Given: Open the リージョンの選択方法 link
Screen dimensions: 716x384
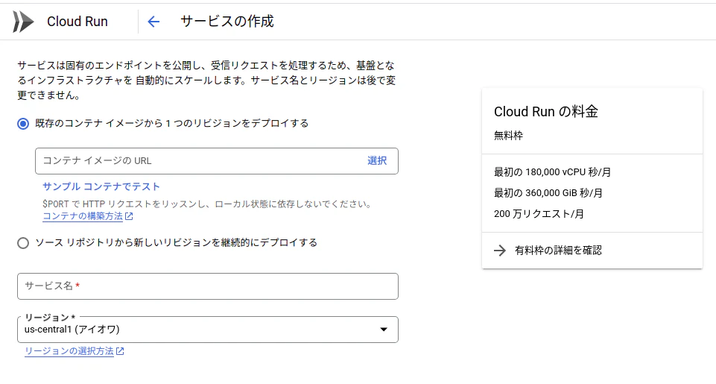Looking at the screenshot, I should click(x=69, y=351).
